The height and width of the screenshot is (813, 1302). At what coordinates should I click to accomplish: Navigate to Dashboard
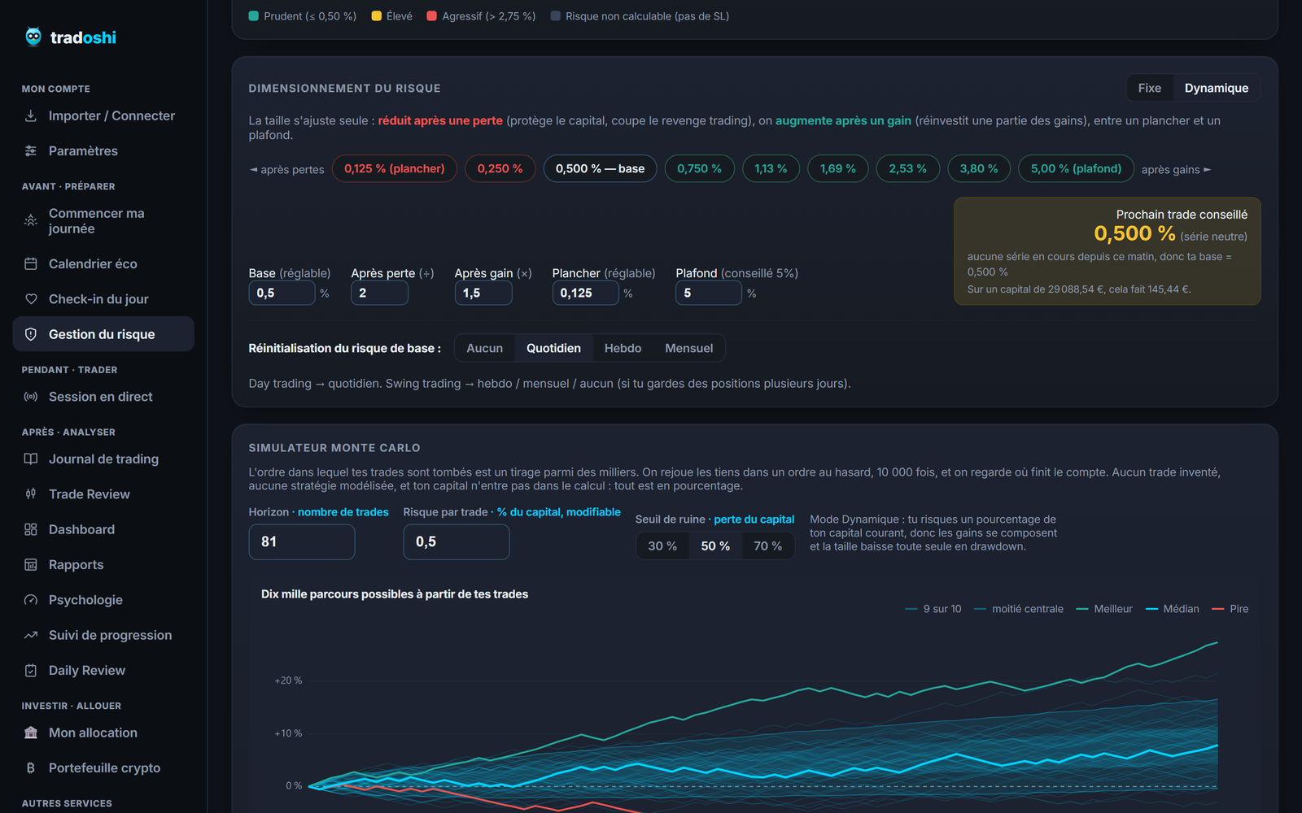click(103, 529)
